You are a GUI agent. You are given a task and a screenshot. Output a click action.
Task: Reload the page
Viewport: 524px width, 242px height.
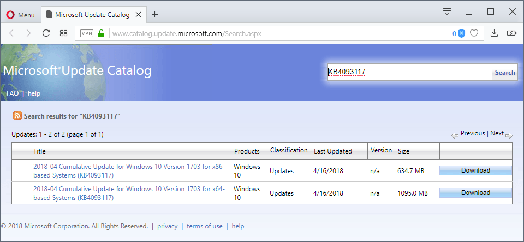46,33
